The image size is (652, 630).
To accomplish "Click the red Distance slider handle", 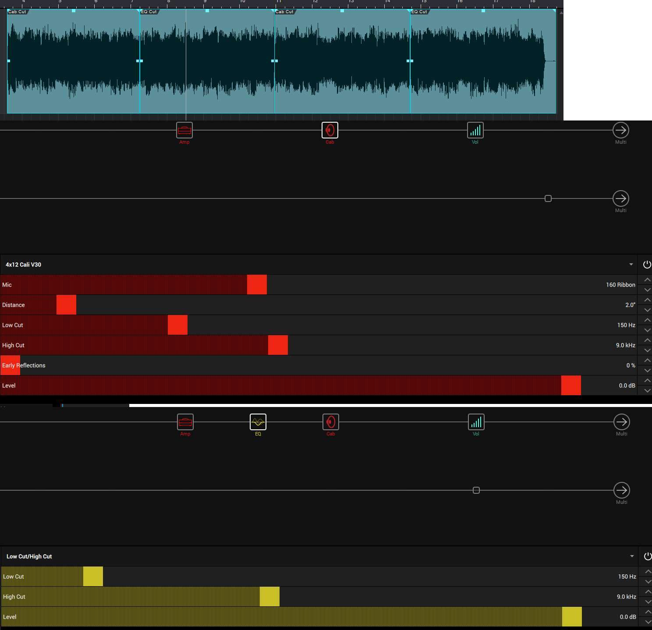I will click(x=66, y=305).
